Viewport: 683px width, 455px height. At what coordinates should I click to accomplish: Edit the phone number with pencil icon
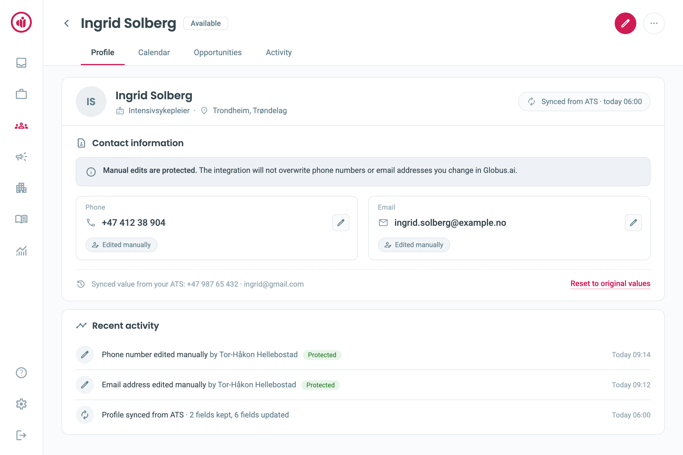[341, 223]
